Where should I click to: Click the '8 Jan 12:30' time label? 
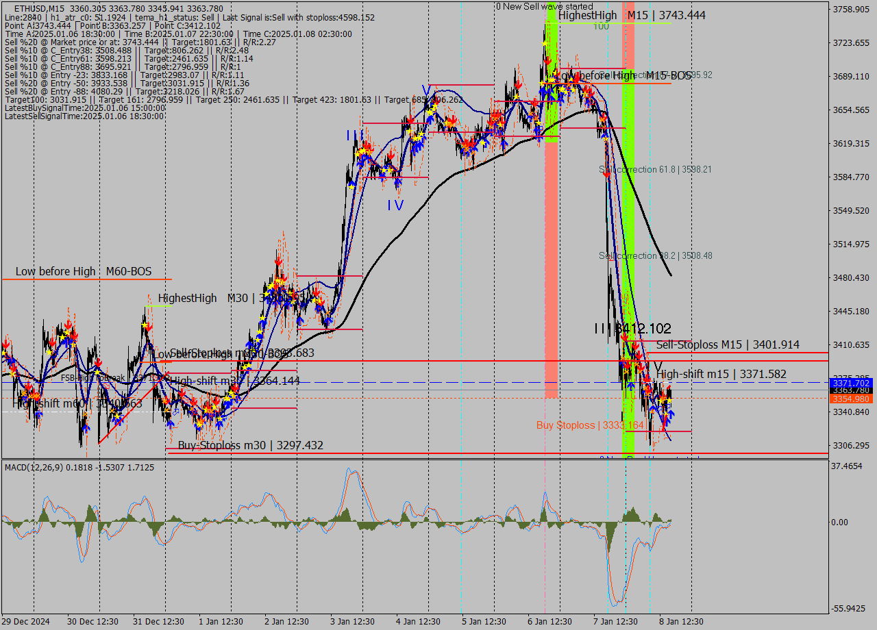[681, 622]
